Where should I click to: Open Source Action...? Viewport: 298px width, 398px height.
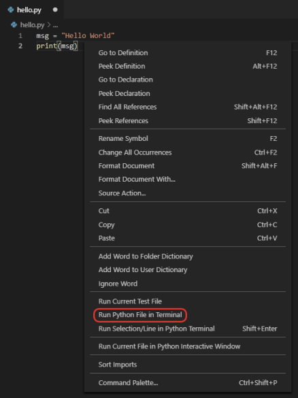pyautogui.click(x=188, y=193)
